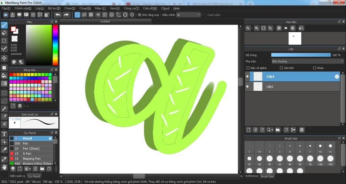Click the canvas horizontal scrollbar handle
Viewport: 346px width, 184px height.
(139, 176)
